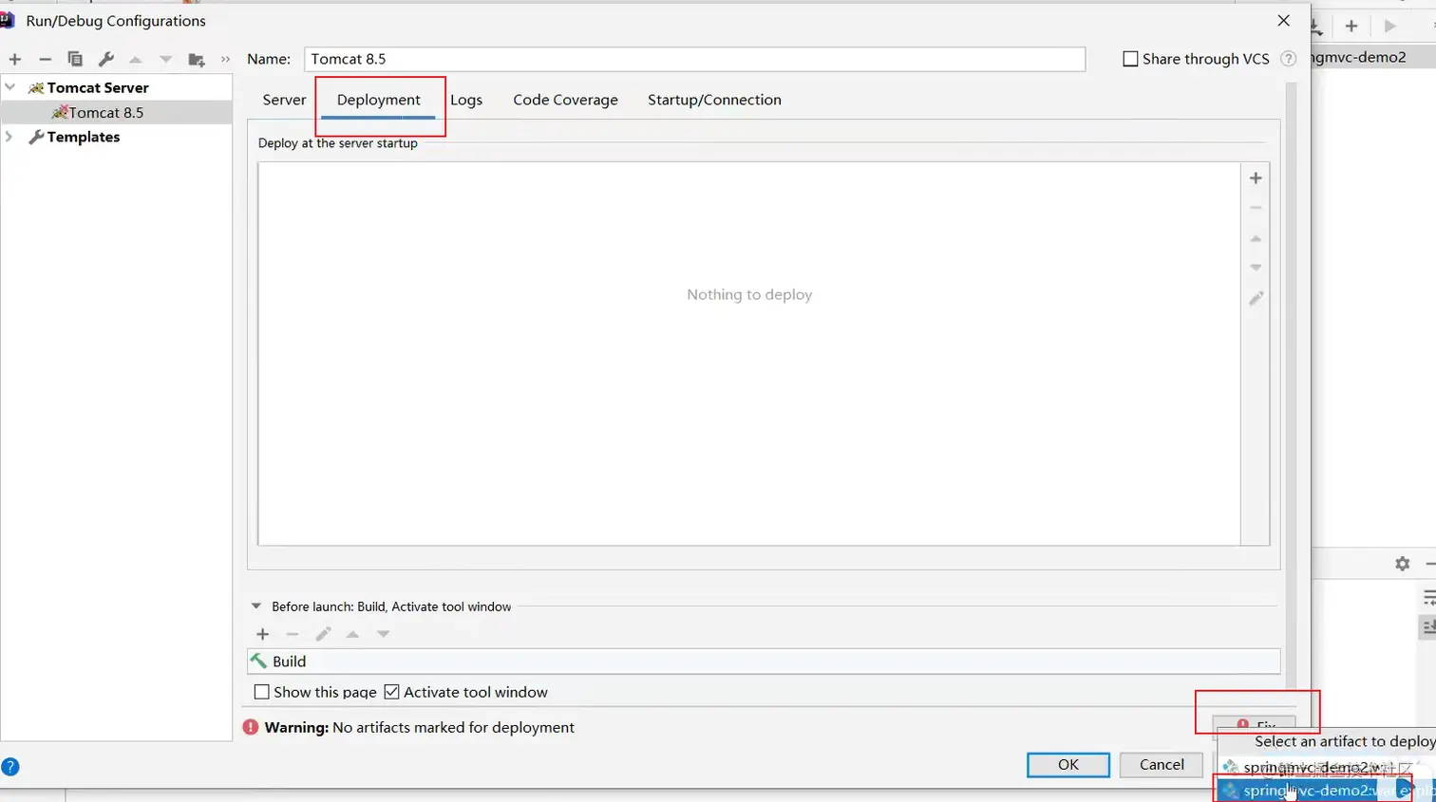
Task: Move the Before launch task down
Action: (x=383, y=634)
